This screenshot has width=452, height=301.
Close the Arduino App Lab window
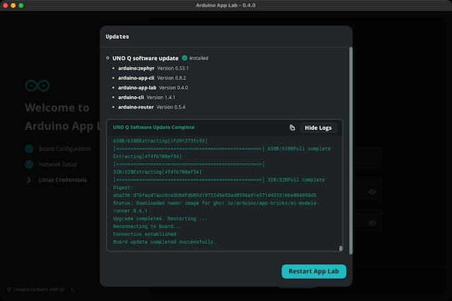[x=6, y=5]
